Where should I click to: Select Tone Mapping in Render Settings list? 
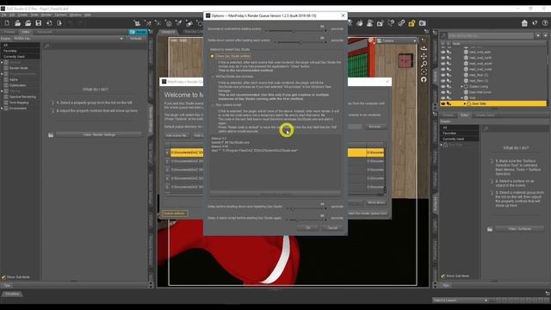point(19,102)
